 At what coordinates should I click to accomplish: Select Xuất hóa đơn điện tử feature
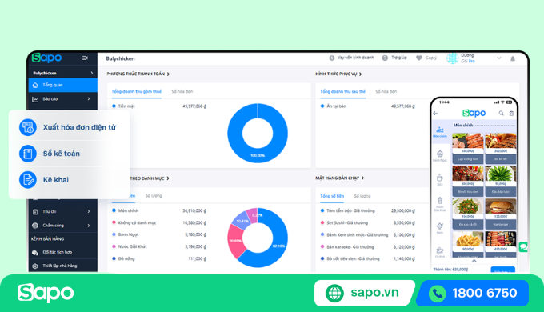pos(68,127)
